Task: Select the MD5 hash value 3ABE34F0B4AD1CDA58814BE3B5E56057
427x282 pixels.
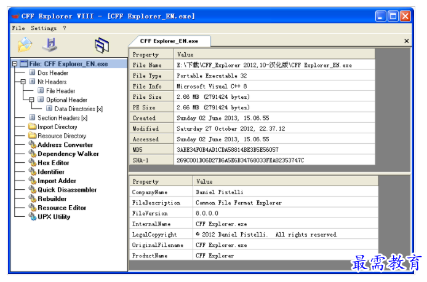Action: 228,149
